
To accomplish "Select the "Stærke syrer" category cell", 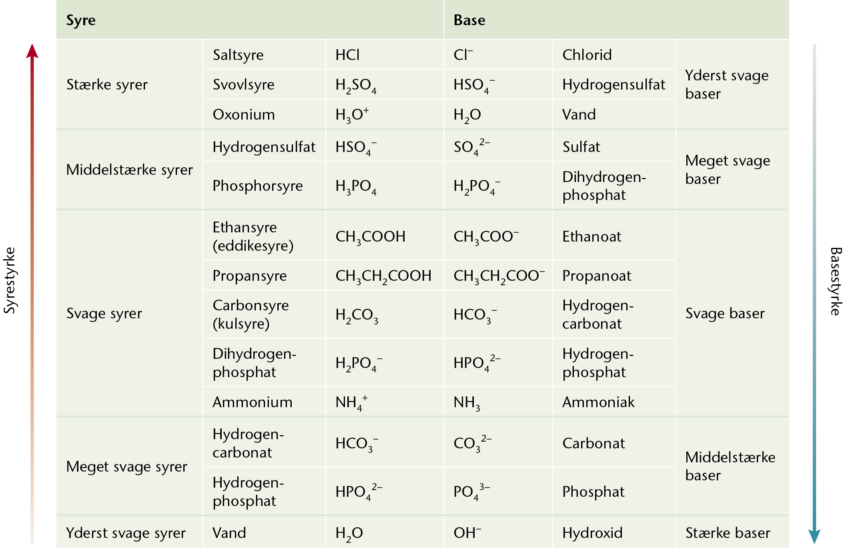I will pyautogui.click(x=107, y=84).
